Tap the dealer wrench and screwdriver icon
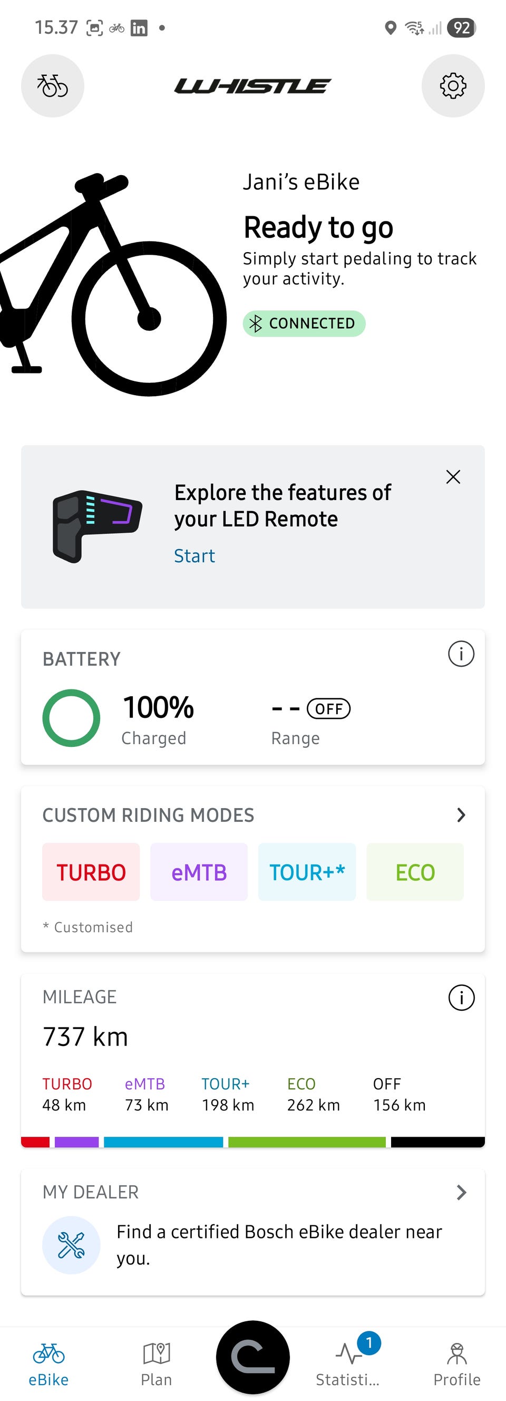Viewport: 506px width, 1401px height. click(x=71, y=1245)
